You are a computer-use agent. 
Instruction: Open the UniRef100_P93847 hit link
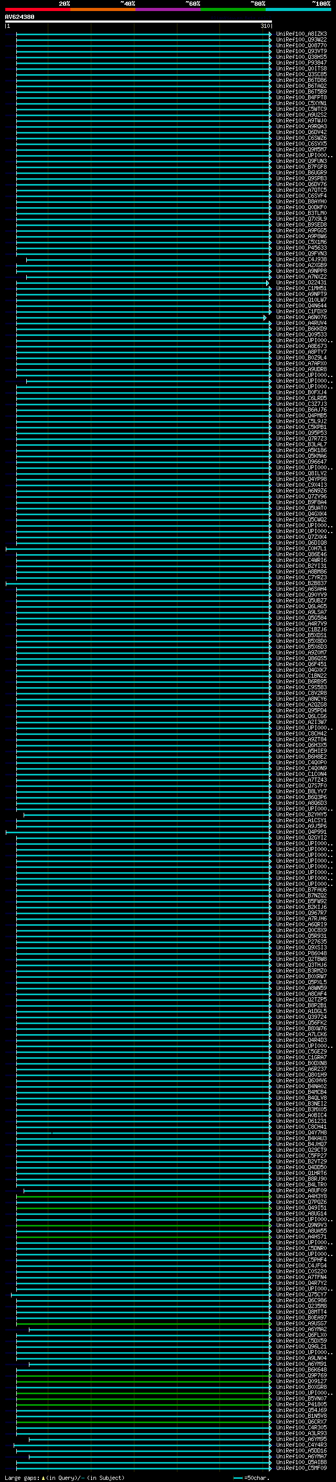tap(301, 63)
